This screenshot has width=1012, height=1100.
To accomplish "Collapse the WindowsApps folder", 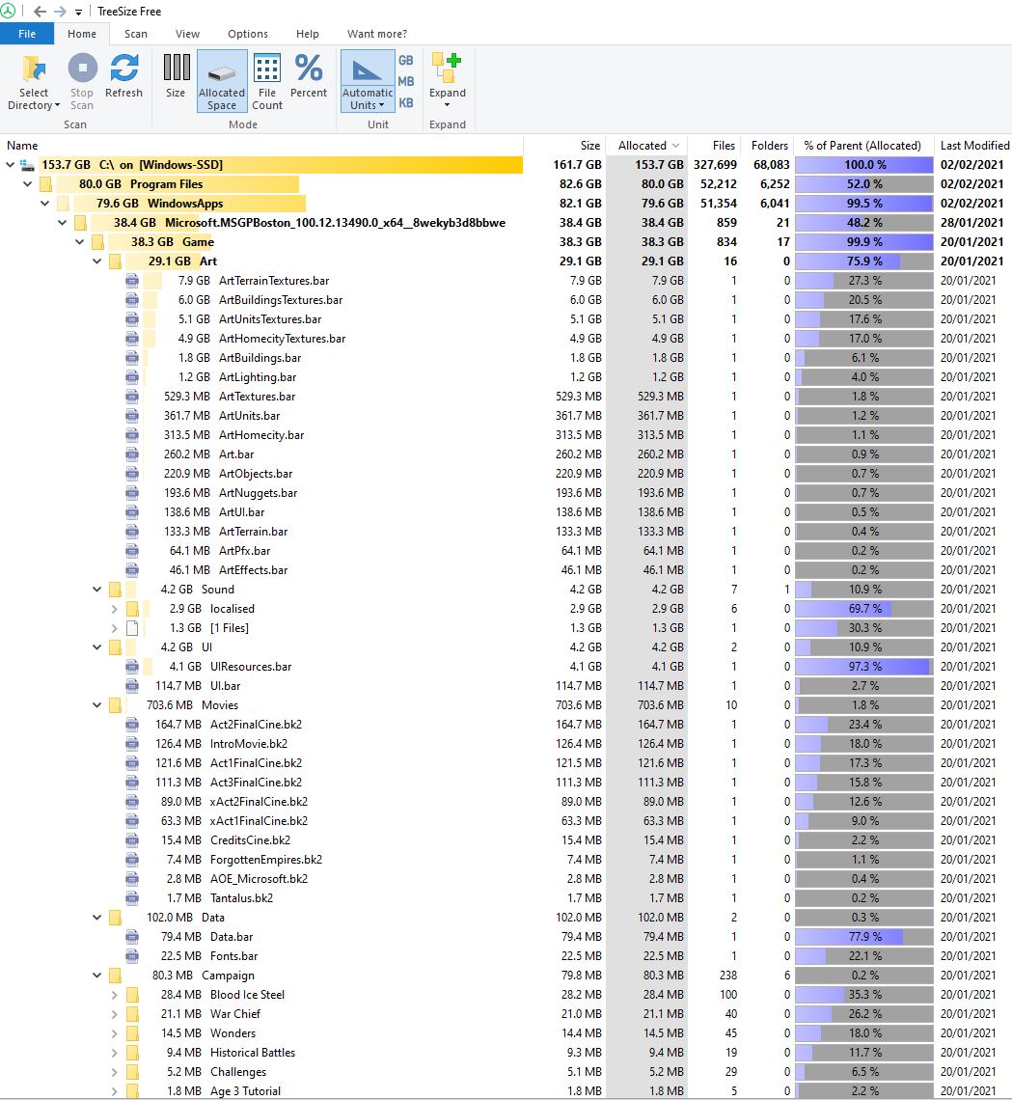I will click(45, 204).
